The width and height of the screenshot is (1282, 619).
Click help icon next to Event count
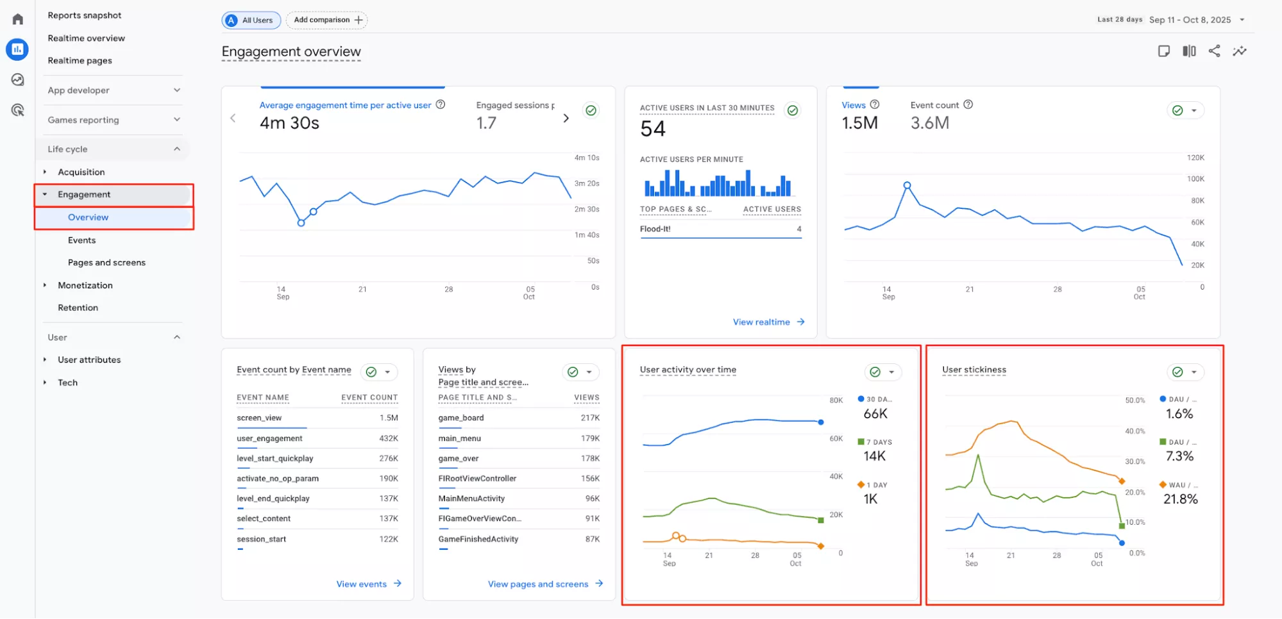[968, 104]
